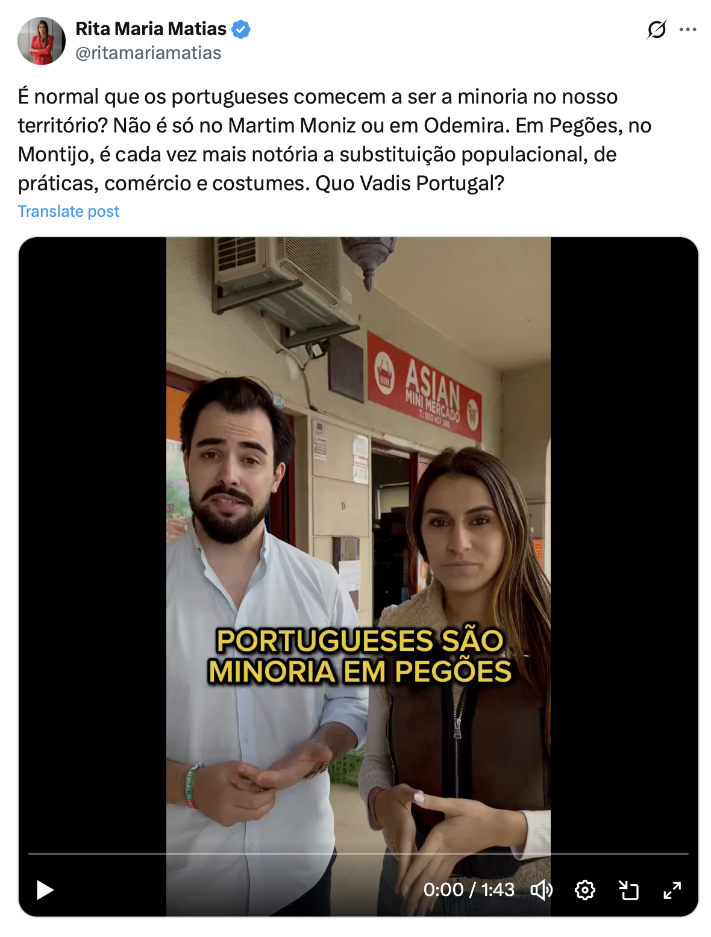This screenshot has width=711, height=937.
Task: Open the Grok explain-post icon
Action: point(656,29)
